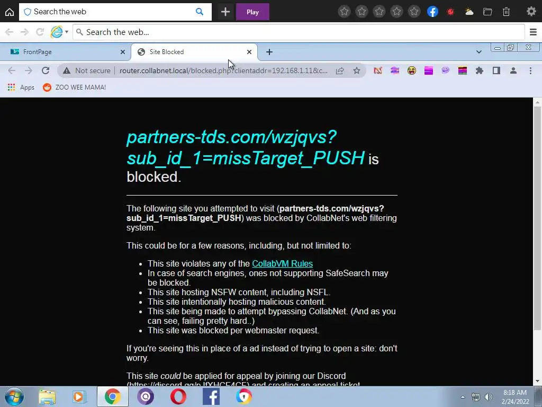Open Facebook shortcut in top bar
This screenshot has width=542, height=407.
432,12
